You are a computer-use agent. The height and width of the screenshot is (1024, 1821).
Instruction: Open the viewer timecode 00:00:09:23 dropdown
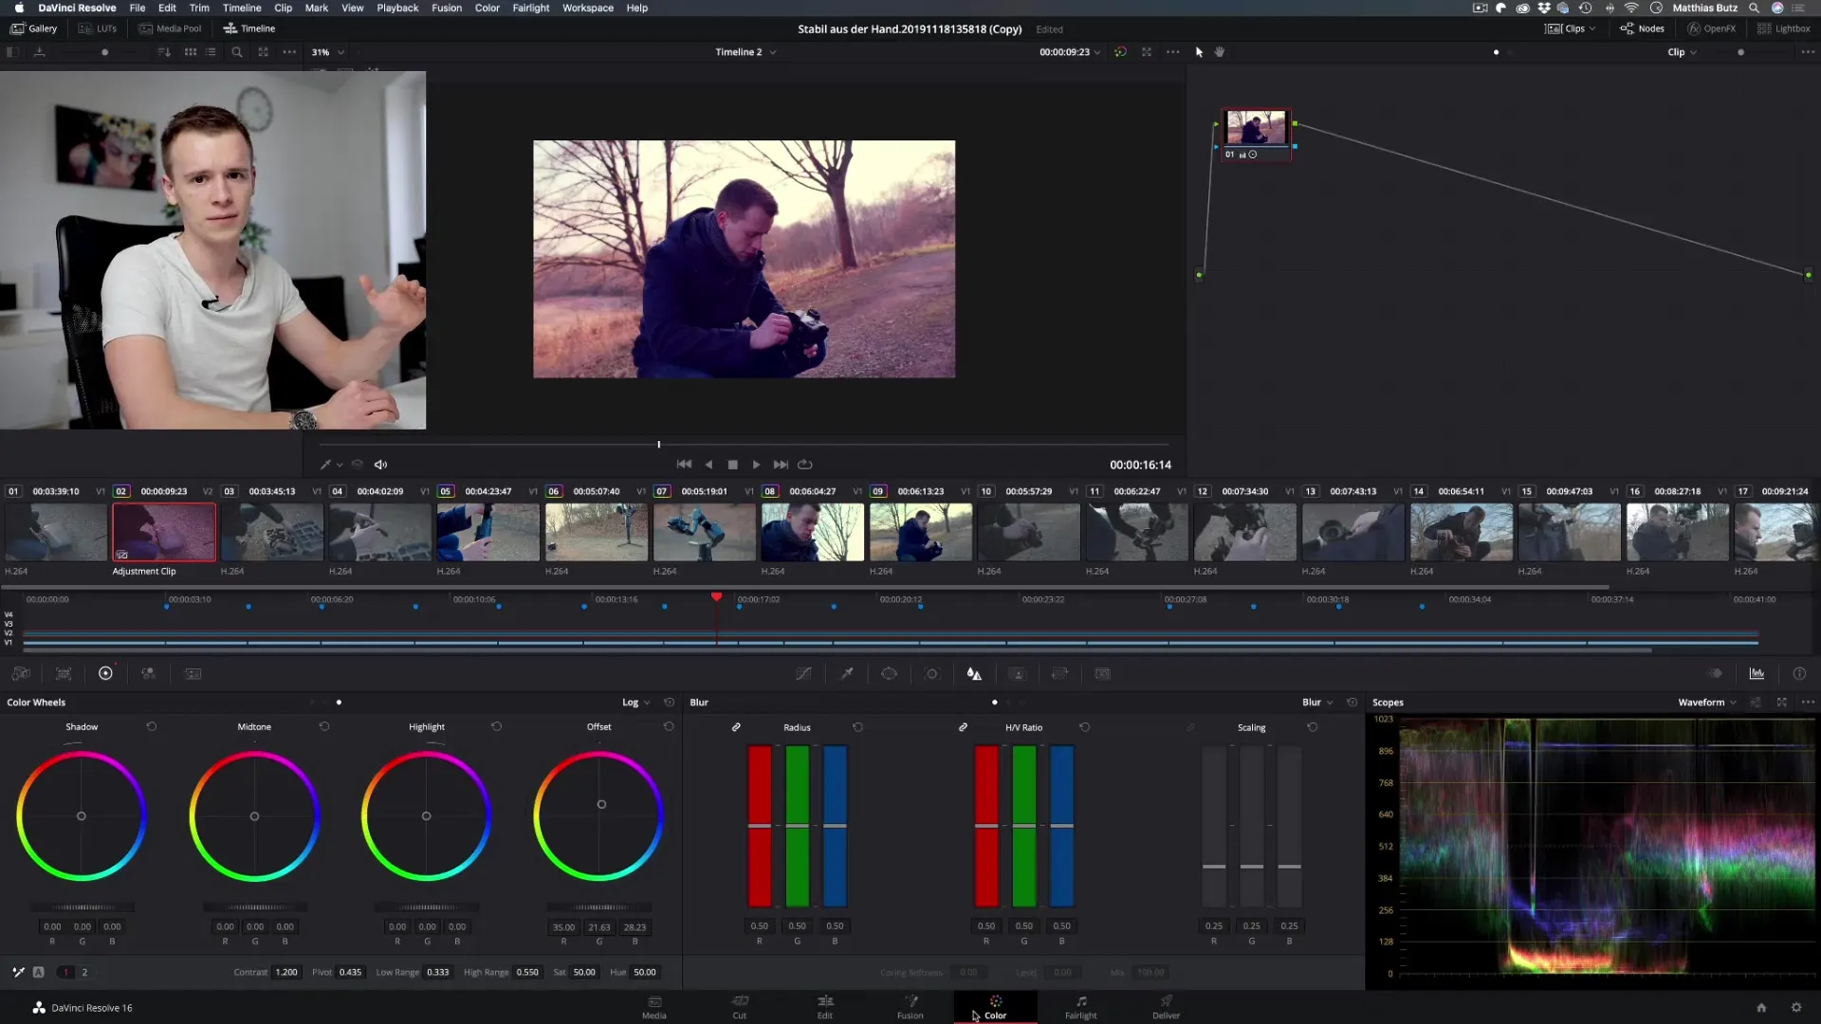click(x=1070, y=52)
